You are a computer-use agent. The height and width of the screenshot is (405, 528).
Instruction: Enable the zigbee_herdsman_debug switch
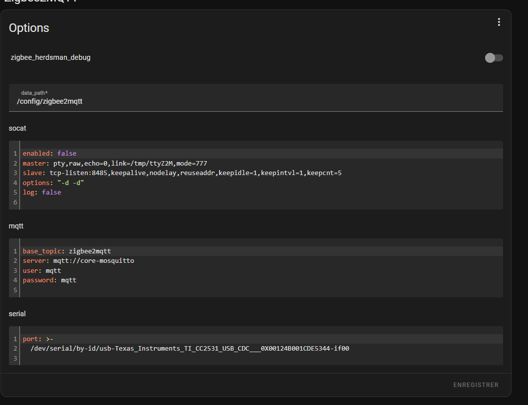pos(494,58)
